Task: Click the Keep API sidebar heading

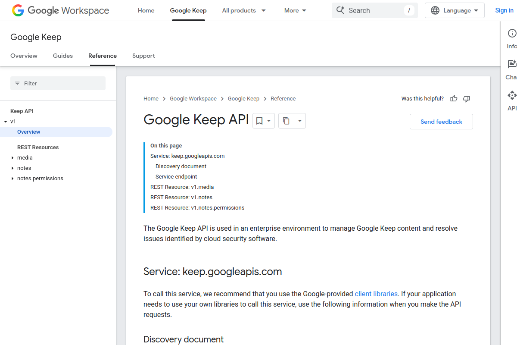Action: click(x=22, y=111)
